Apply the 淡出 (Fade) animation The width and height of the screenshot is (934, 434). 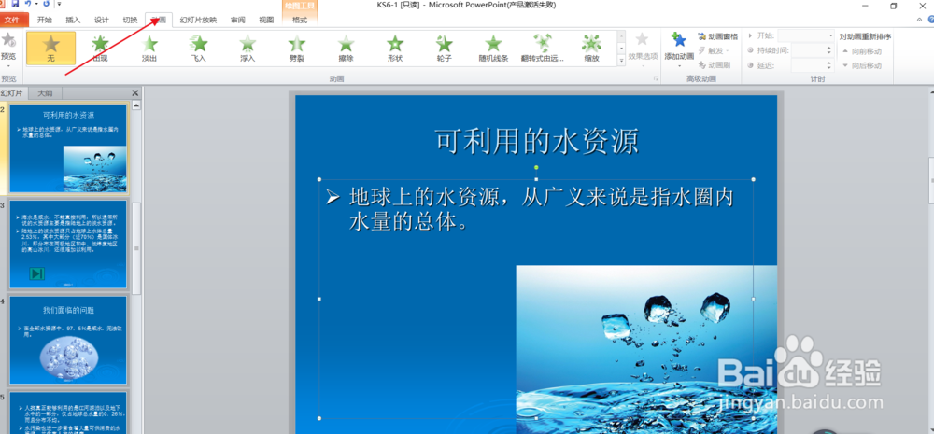pos(149,49)
